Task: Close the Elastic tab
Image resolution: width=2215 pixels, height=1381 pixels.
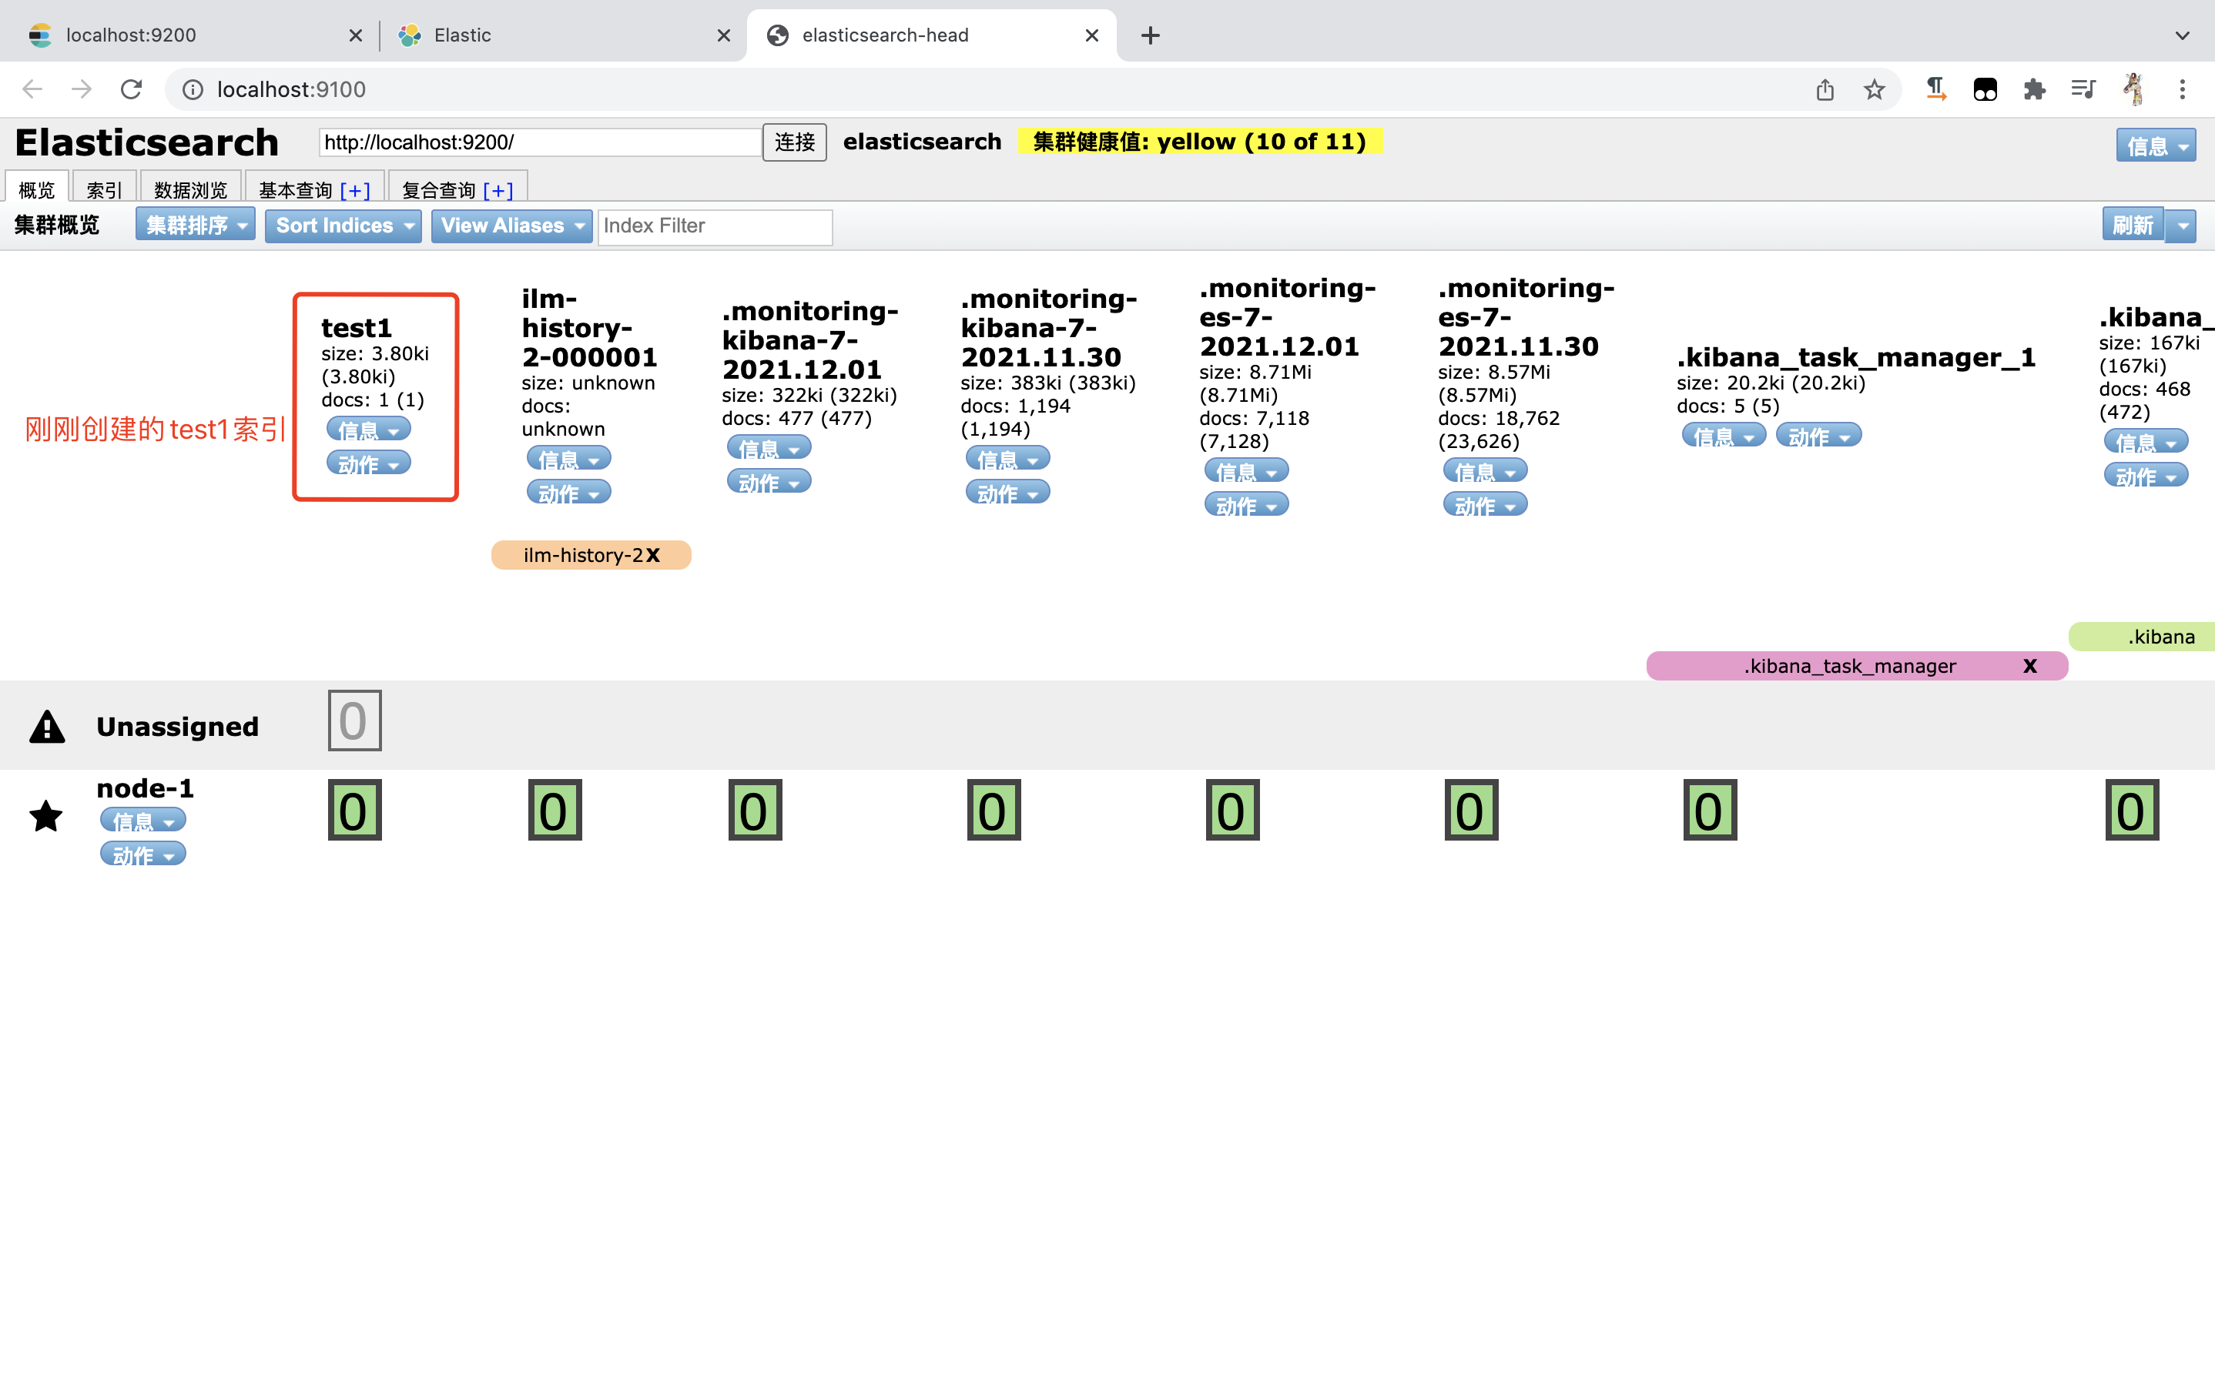Action: (x=724, y=35)
